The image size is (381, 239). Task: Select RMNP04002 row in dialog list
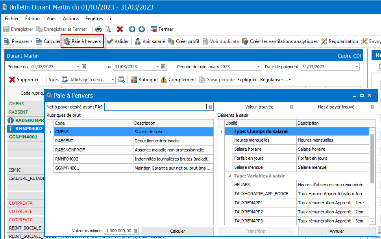pos(133,159)
